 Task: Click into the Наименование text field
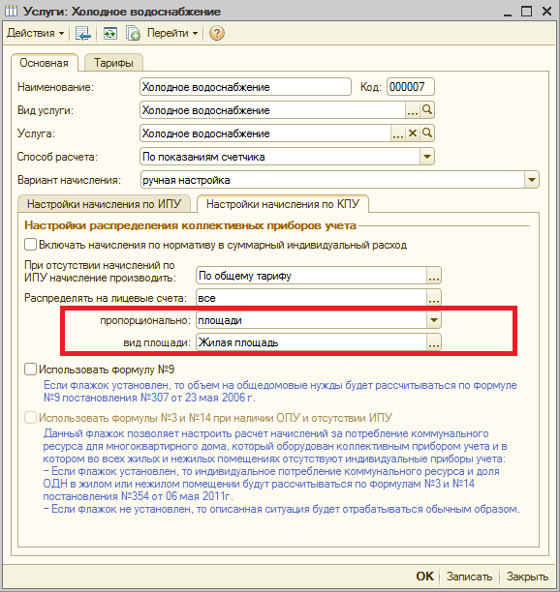coord(245,87)
